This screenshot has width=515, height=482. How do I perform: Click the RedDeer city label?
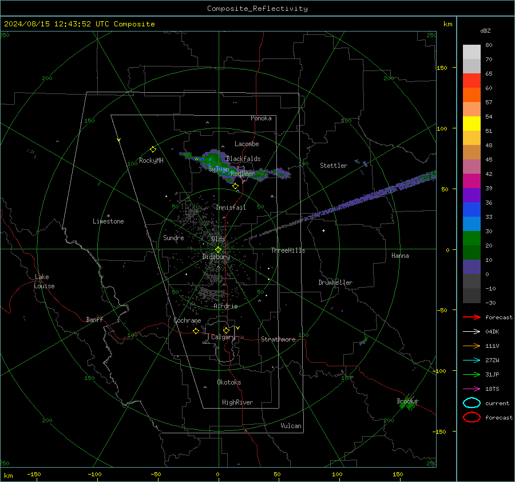[x=243, y=174]
